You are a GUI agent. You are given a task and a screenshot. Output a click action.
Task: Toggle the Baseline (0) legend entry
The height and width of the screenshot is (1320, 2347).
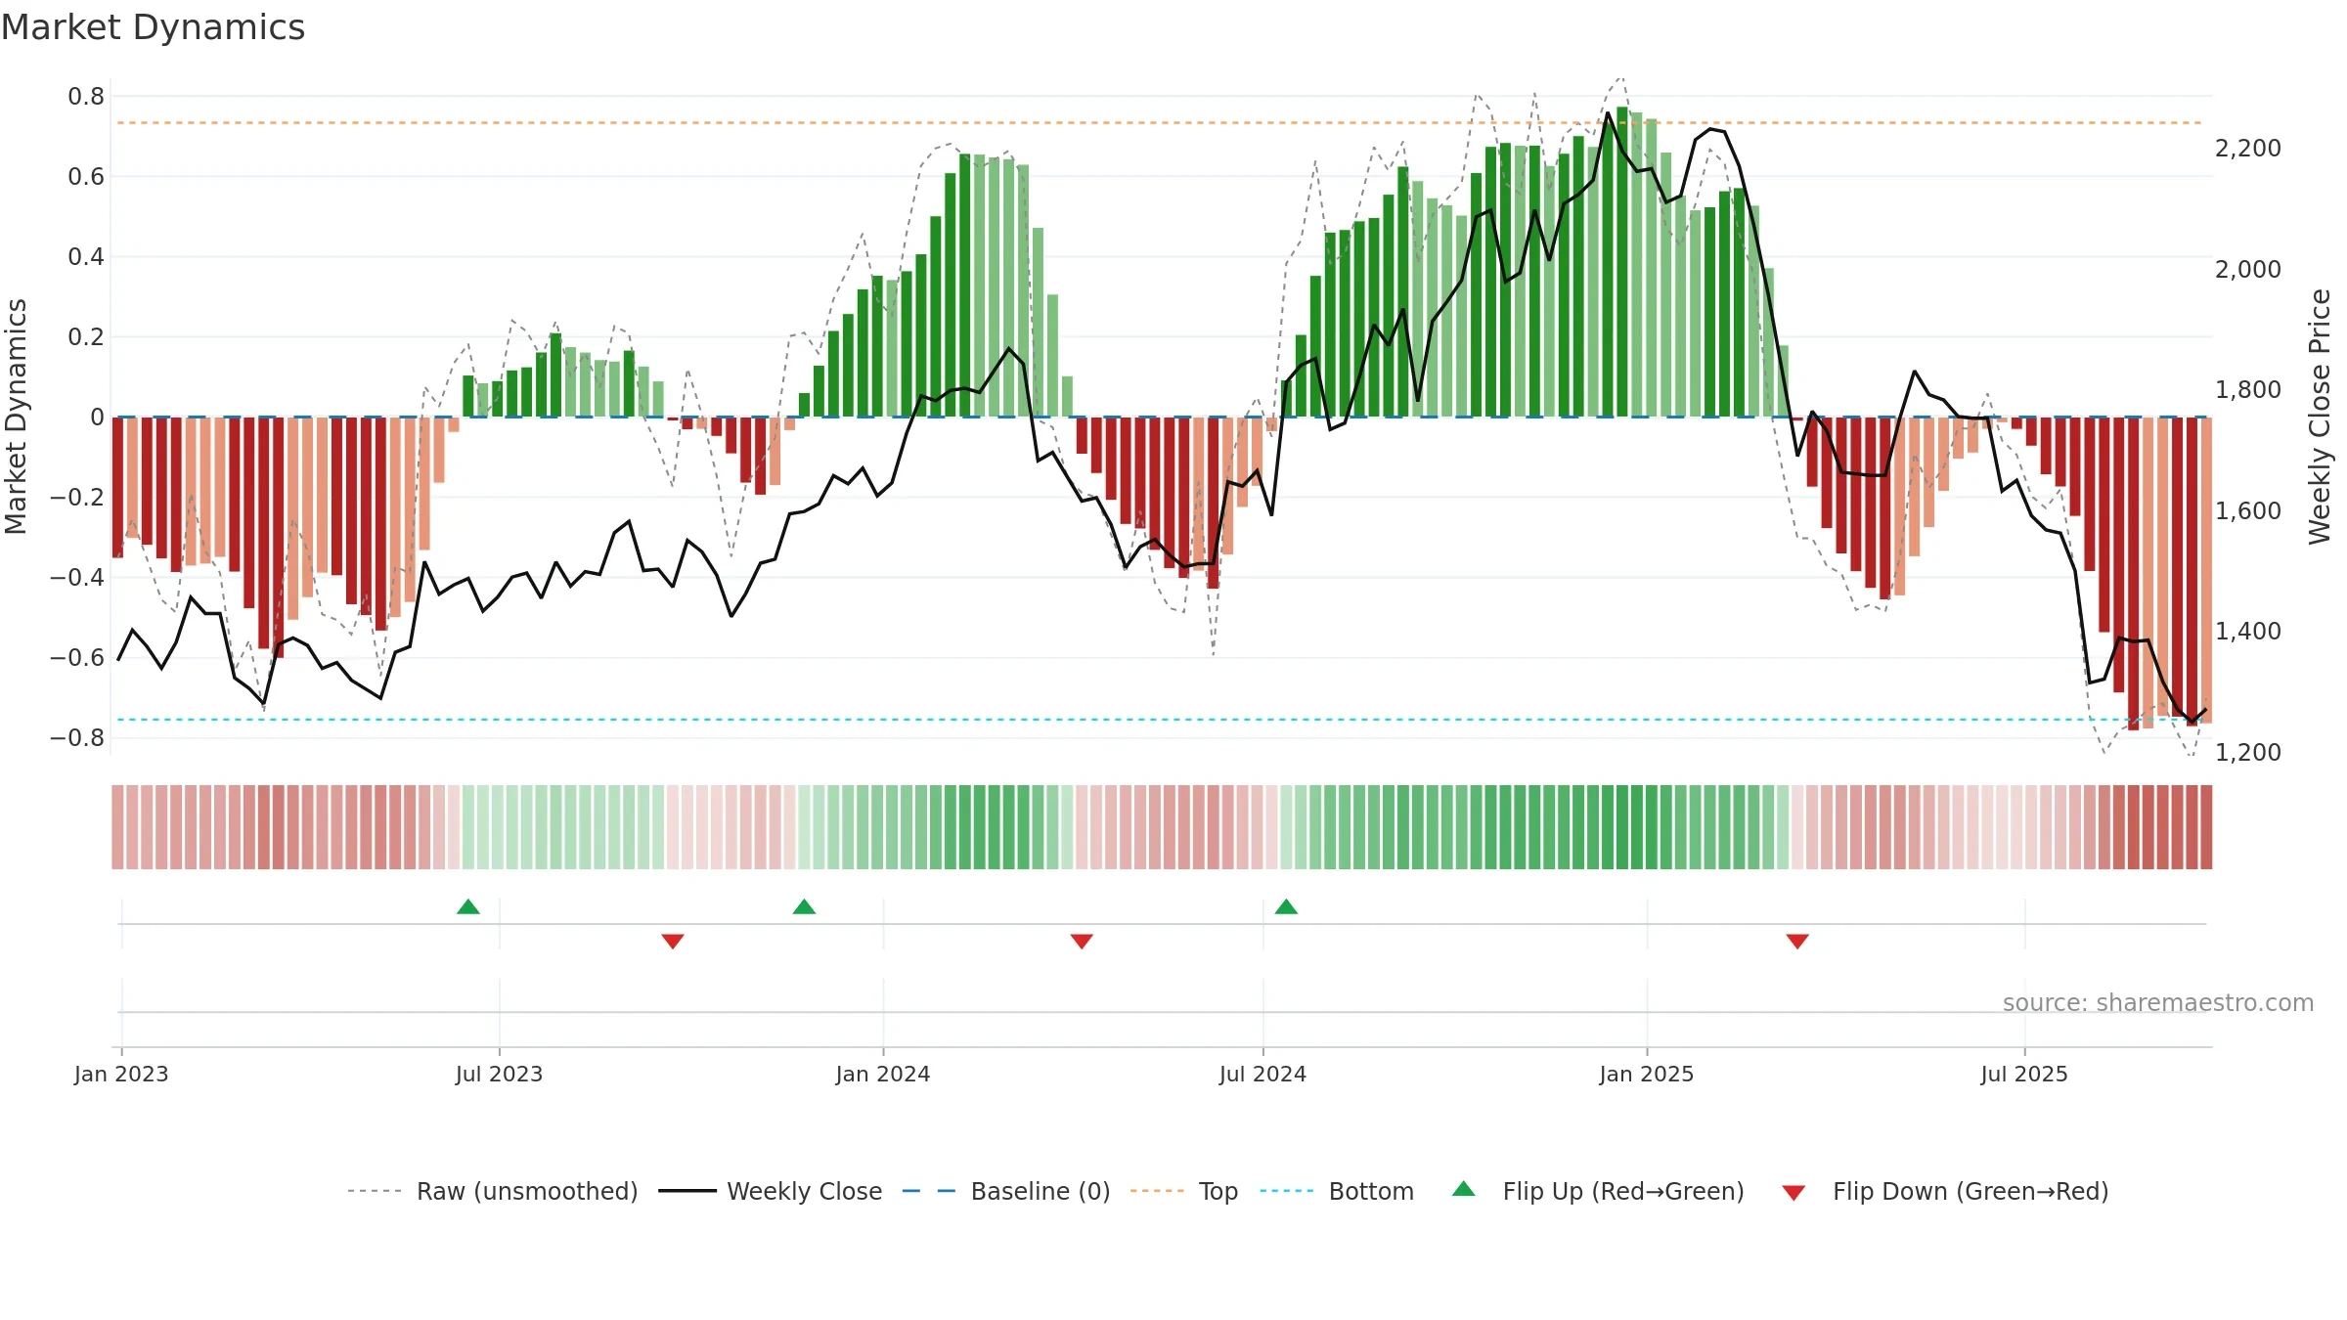(1006, 1191)
